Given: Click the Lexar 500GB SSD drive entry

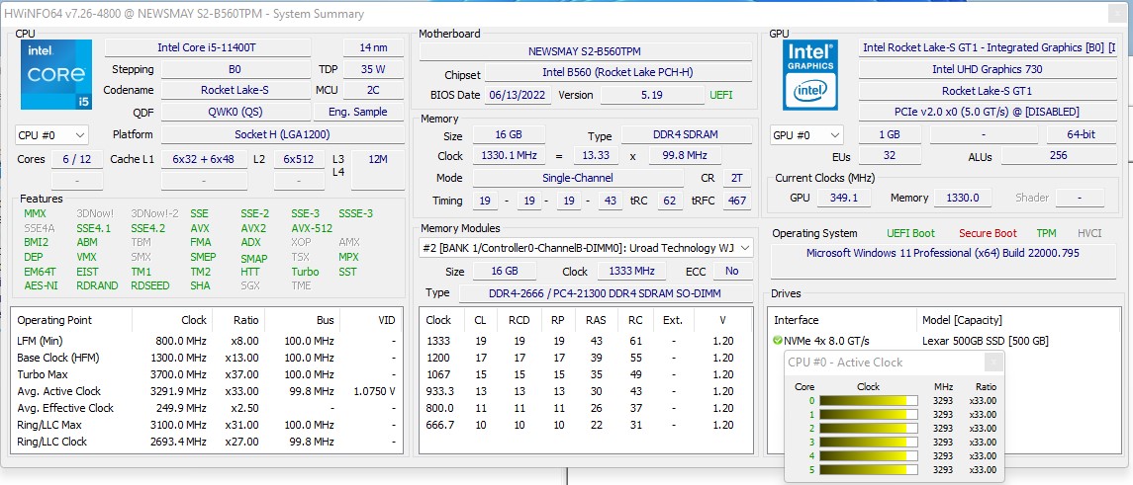Looking at the screenshot, I should [984, 341].
